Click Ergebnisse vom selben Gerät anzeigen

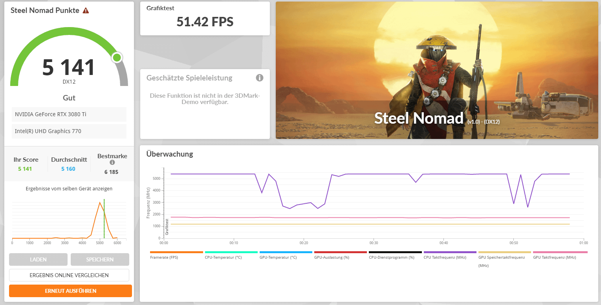tap(69, 188)
